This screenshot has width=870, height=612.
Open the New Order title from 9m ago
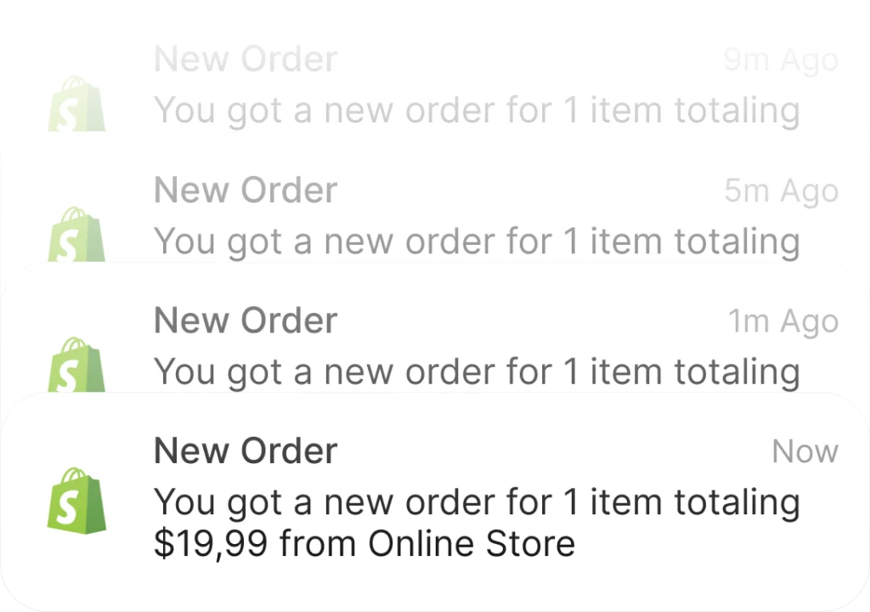click(246, 59)
